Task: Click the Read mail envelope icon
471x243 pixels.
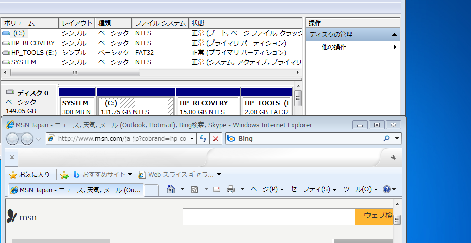Action: click(x=217, y=189)
